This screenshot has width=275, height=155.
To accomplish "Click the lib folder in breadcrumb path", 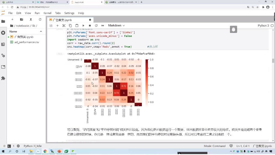I will (33, 26).
